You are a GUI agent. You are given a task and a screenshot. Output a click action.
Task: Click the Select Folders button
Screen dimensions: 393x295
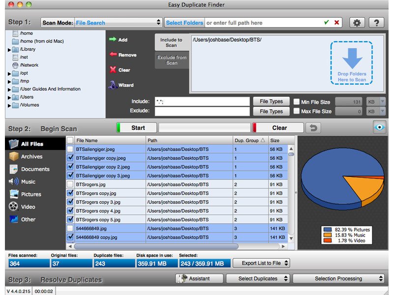(x=185, y=23)
